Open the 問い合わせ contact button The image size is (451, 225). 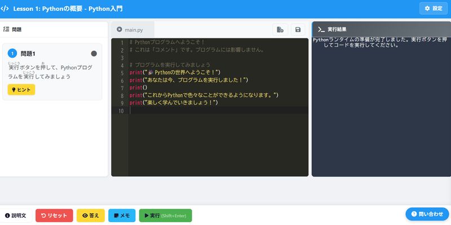pos(427,214)
